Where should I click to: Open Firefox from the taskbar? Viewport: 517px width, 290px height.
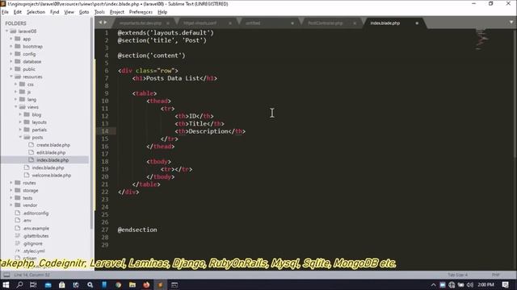[146, 284]
